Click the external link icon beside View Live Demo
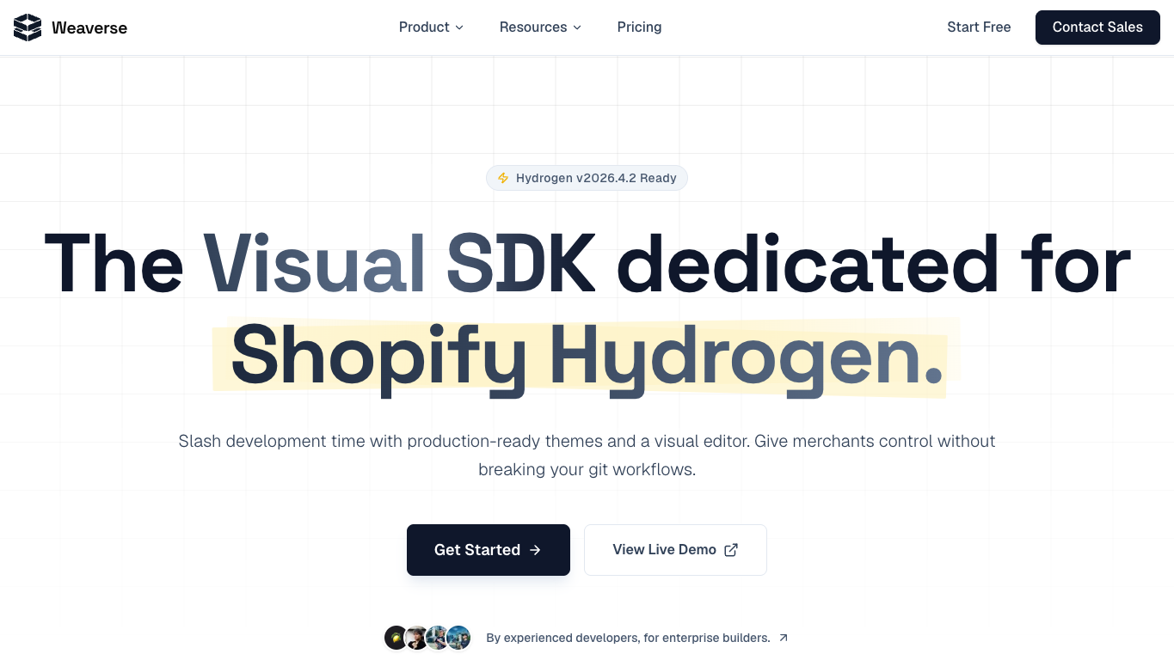The image size is (1174, 660). (731, 550)
